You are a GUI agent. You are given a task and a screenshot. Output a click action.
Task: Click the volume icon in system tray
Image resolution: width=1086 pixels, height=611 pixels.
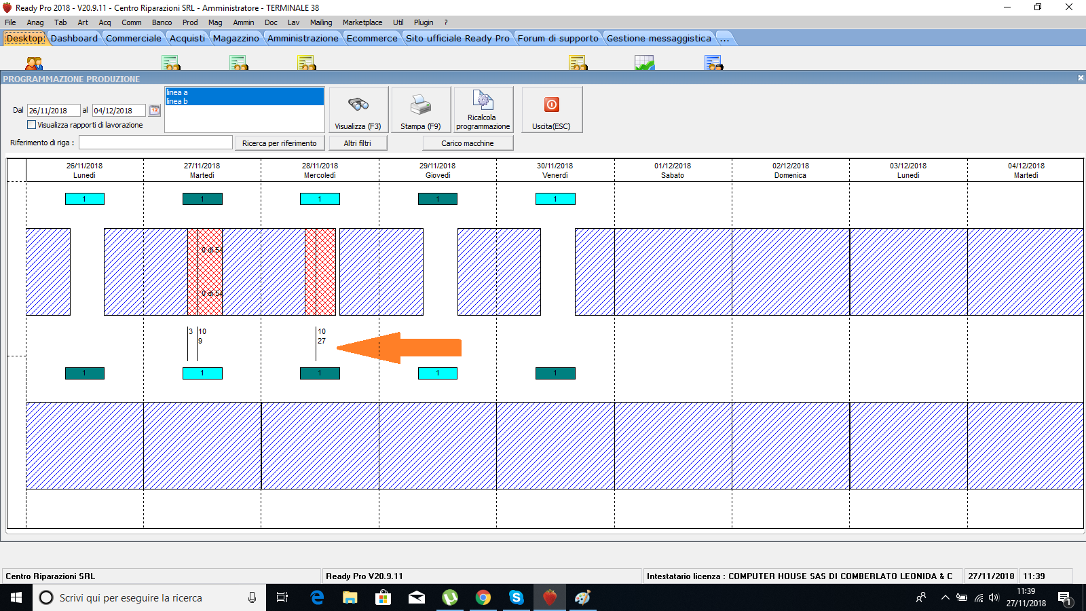click(994, 597)
